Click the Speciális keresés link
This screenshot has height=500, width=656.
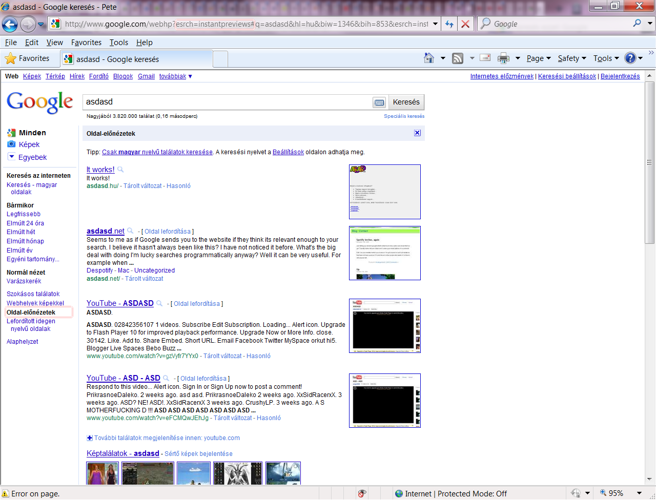pos(404,116)
